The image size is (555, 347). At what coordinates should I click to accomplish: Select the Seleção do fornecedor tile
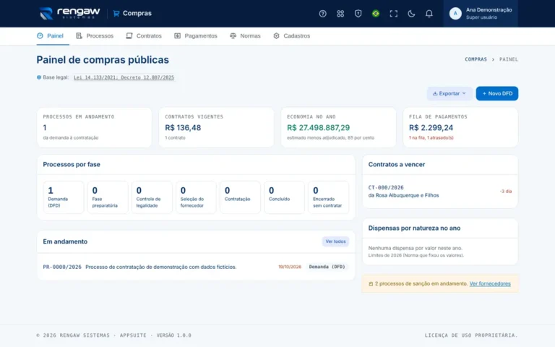point(196,197)
